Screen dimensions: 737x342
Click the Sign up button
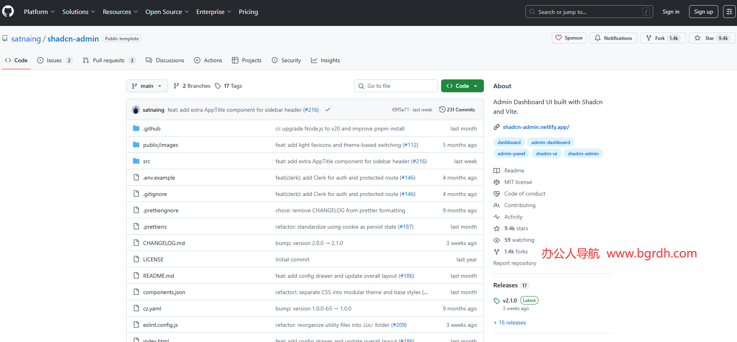(x=703, y=12)
